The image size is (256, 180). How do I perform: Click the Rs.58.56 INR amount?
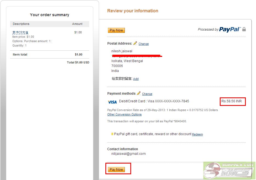pyautogui.click(x=232, y=101)
